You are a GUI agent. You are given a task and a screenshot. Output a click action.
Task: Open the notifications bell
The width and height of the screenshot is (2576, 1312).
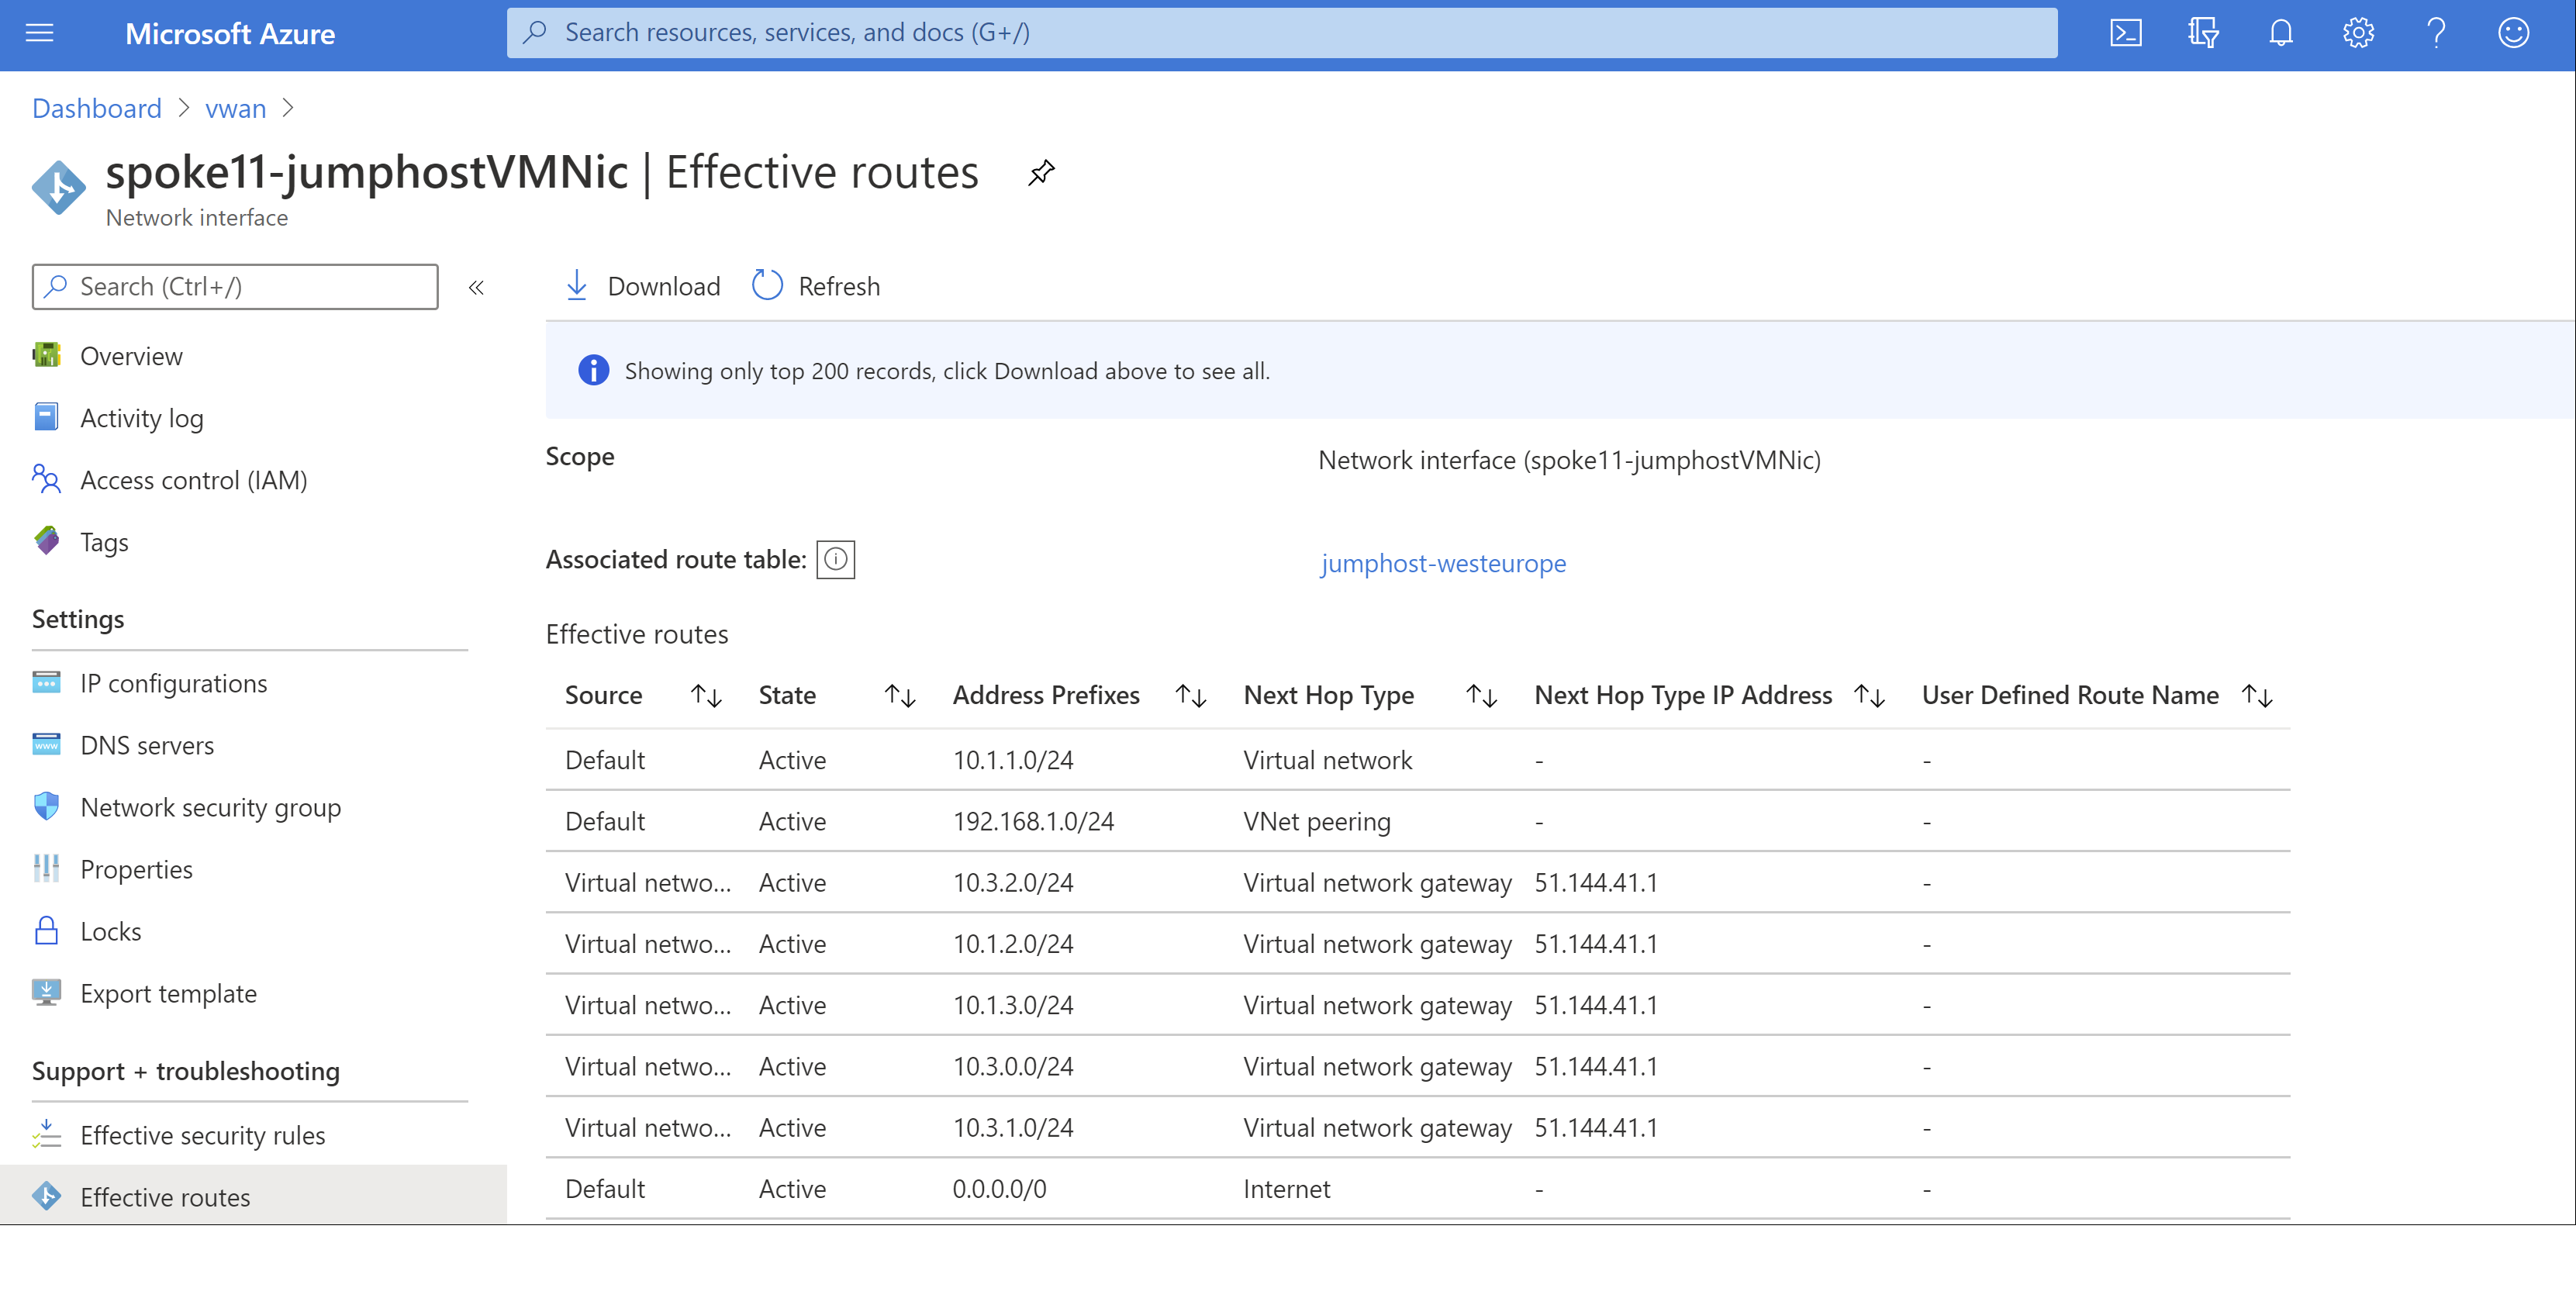click(x=2280, y=33)
